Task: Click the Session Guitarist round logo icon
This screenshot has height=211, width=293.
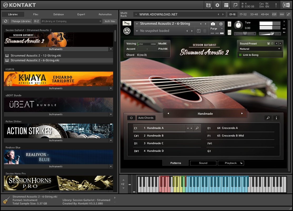Action: click(x=127, y=31)
